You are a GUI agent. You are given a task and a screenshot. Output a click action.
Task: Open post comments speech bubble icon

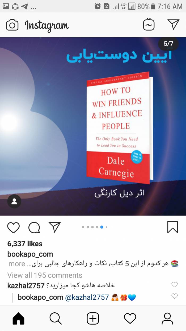click(34, 228)
